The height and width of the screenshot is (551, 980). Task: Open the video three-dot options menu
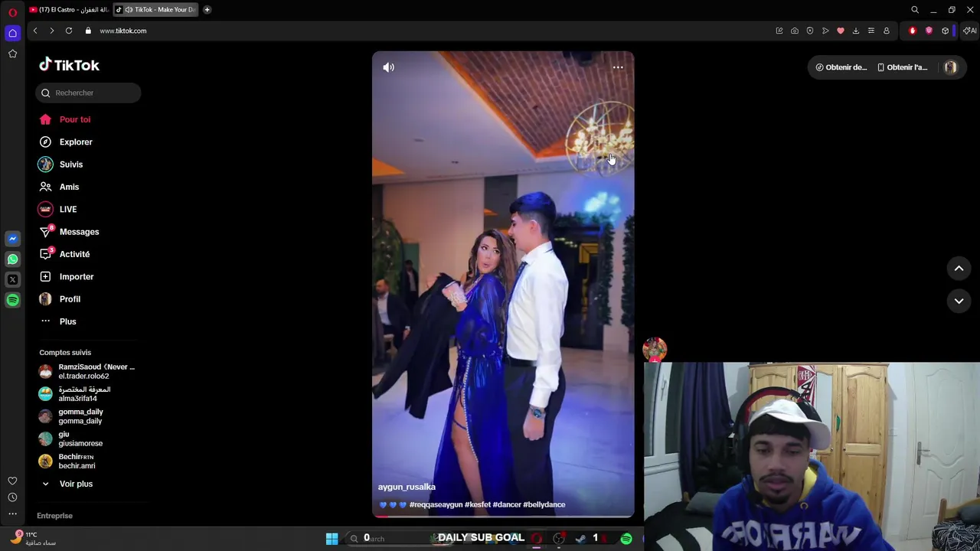[618, 67]
